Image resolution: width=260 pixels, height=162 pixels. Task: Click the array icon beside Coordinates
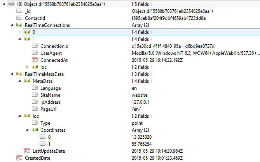pyautogui.click(x=35, y=130)
